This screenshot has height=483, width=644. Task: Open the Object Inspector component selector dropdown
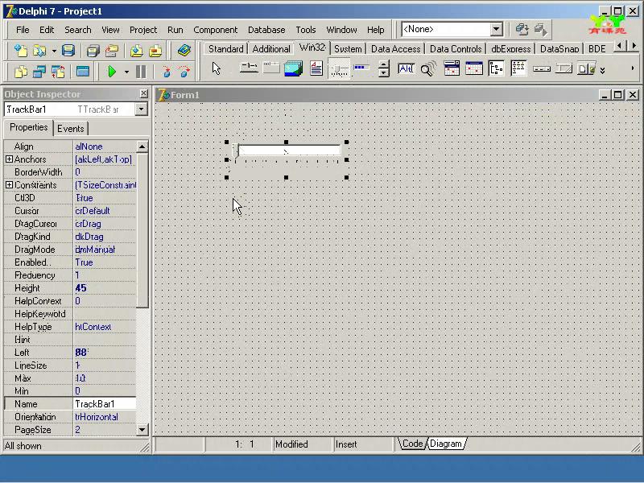tap(141, 109)
